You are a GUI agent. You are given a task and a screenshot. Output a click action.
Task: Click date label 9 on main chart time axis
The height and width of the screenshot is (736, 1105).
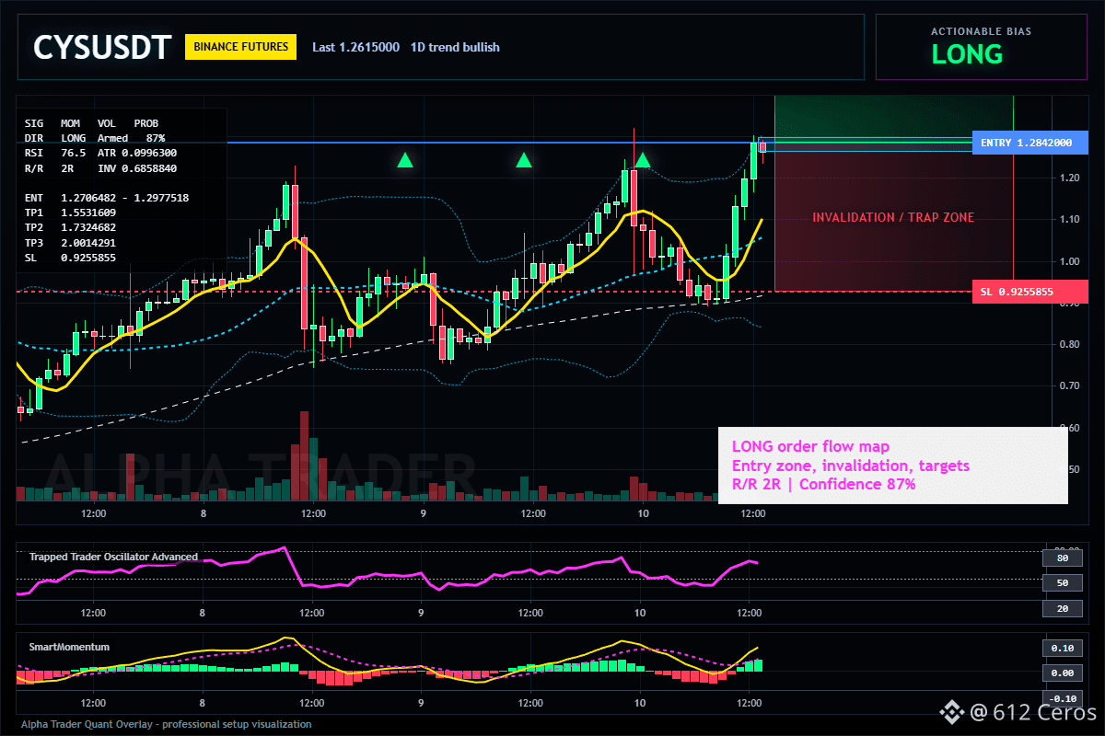(422, 512)
